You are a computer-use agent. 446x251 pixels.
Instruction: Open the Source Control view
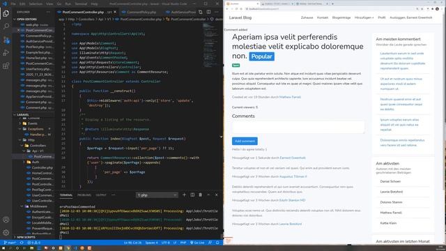(6, 40)
